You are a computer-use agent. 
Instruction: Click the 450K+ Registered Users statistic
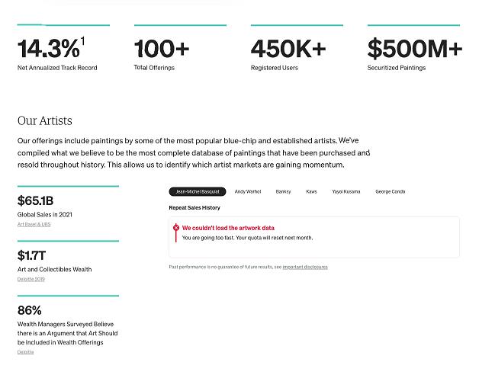click(288, 50)
